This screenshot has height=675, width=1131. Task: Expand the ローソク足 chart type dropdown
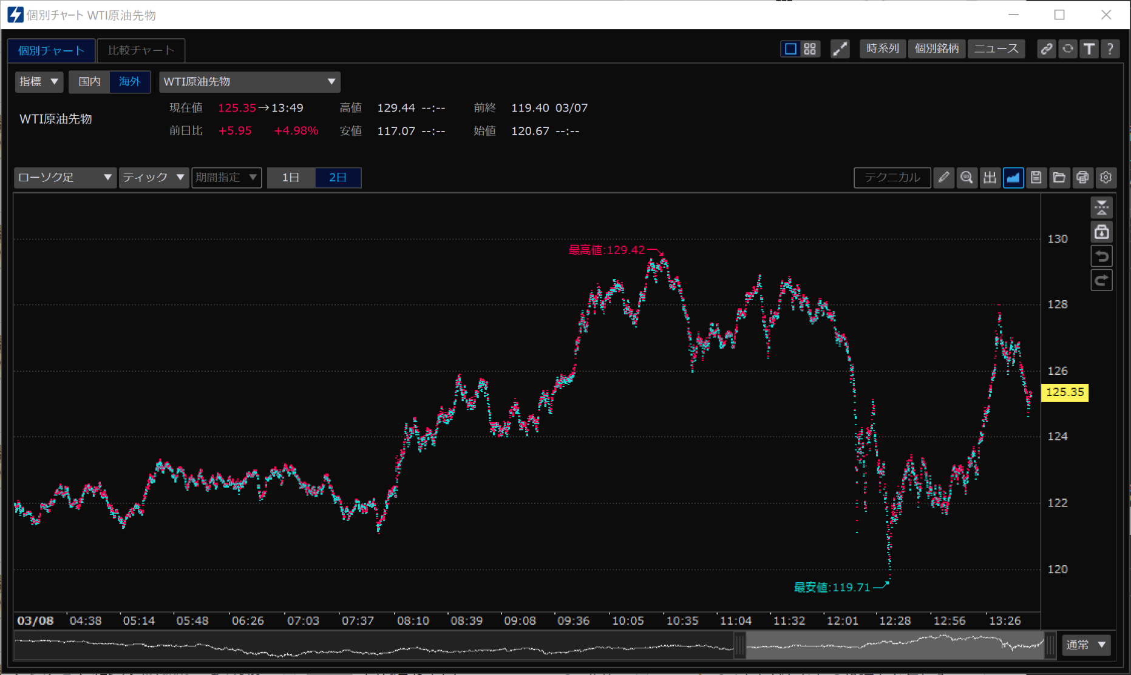tap(64, 178)
